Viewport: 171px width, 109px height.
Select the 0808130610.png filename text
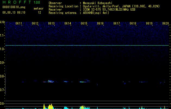[14, 7]
